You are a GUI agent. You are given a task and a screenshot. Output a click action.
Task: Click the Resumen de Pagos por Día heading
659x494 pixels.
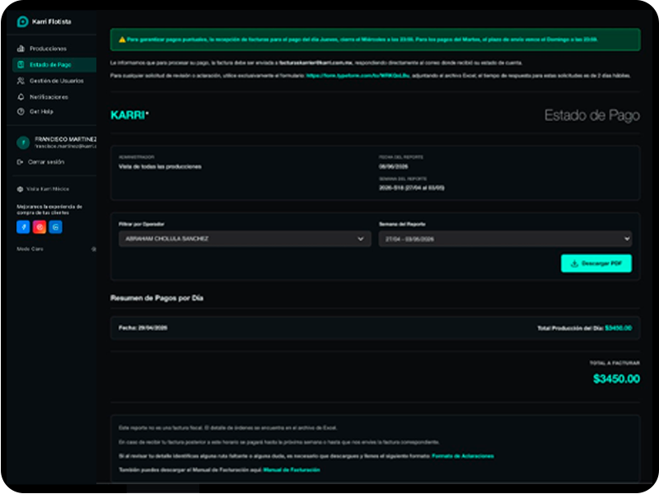[157, 298]
